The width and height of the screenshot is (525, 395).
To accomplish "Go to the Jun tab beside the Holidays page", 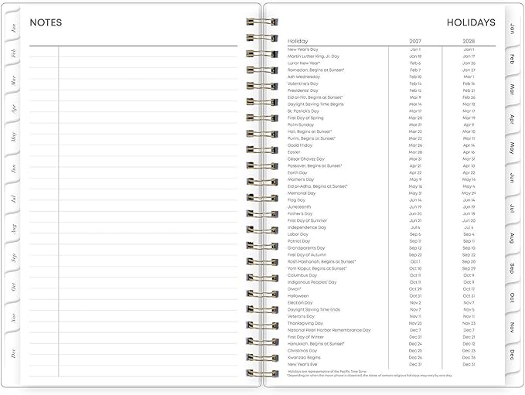I will click(512, 178).
